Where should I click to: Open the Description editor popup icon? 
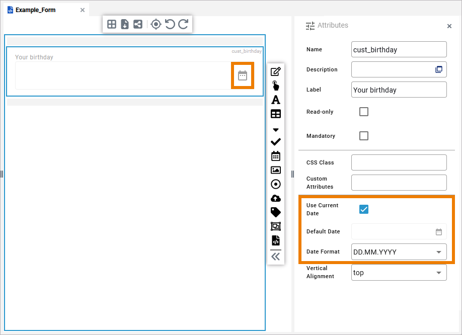coord(439,69)
